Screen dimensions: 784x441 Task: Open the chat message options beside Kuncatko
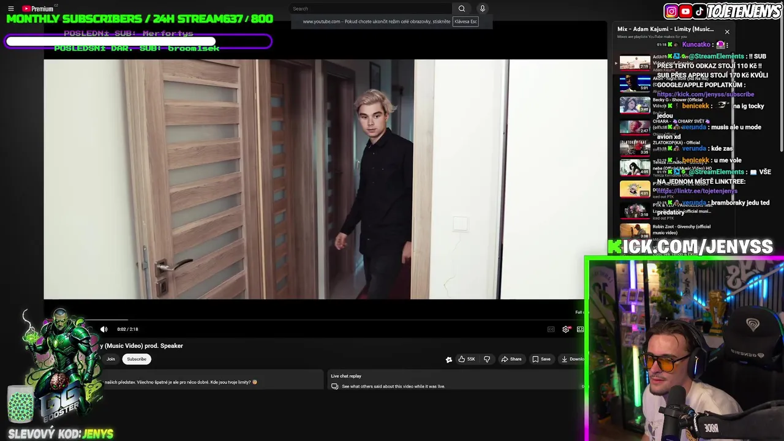[727, 45]
